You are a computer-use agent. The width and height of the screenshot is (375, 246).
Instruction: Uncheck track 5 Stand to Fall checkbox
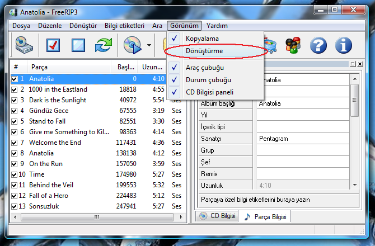click(x=15, y=121)
